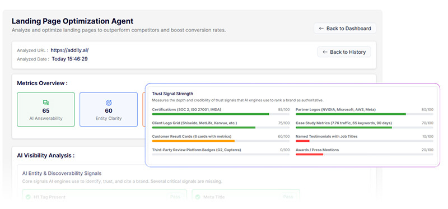Open the analyzed URL https://addlly.ai/
Viewport: 448px width, 209px height.
click(69, 50)
